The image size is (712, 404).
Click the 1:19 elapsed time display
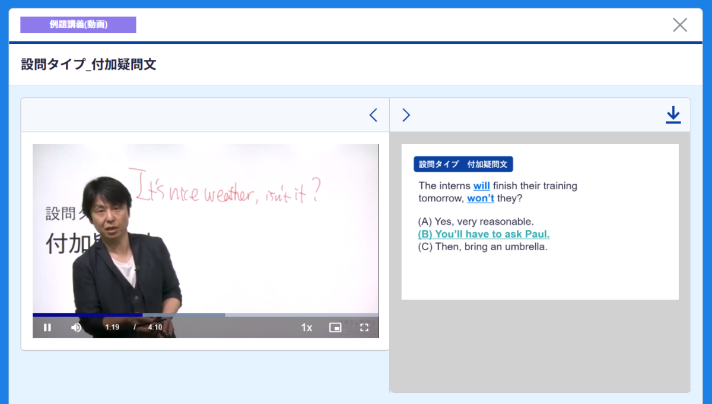112,328
